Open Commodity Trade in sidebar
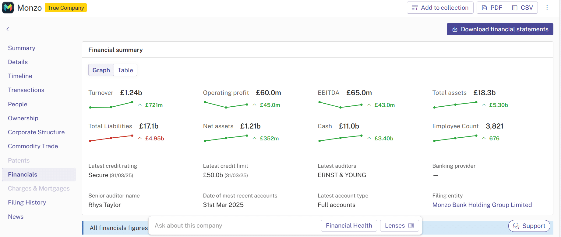Viewport: 561px width, 237px height. tap(33, 146)
